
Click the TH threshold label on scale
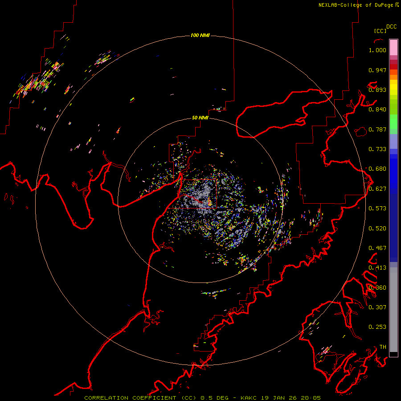(x=383, y=347)
